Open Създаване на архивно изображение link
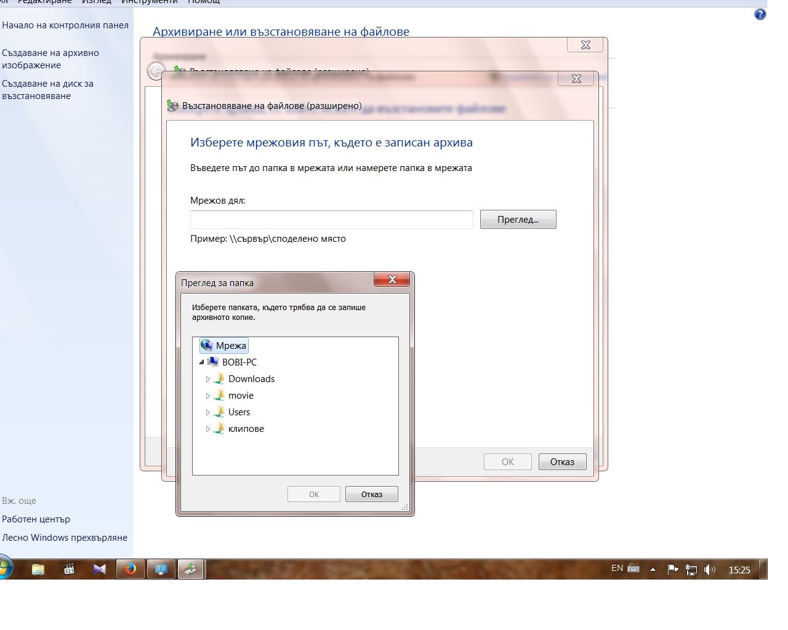 point(50,59)
